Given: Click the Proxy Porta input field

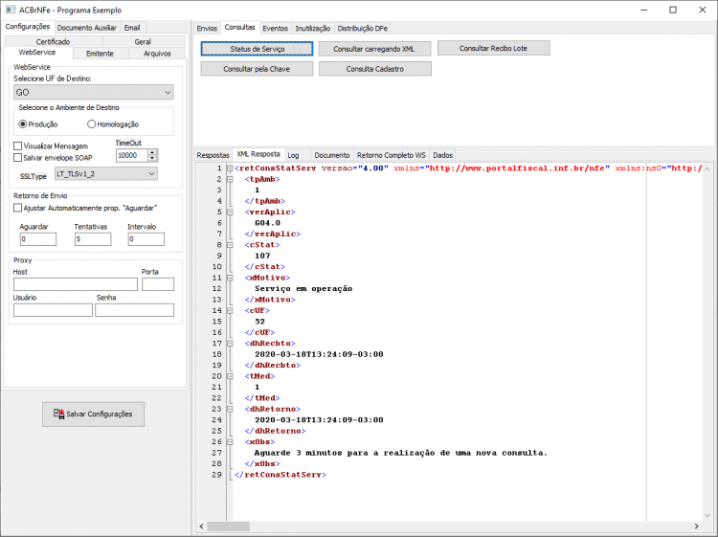Looking at the screenshot, I should pos(158,284).
